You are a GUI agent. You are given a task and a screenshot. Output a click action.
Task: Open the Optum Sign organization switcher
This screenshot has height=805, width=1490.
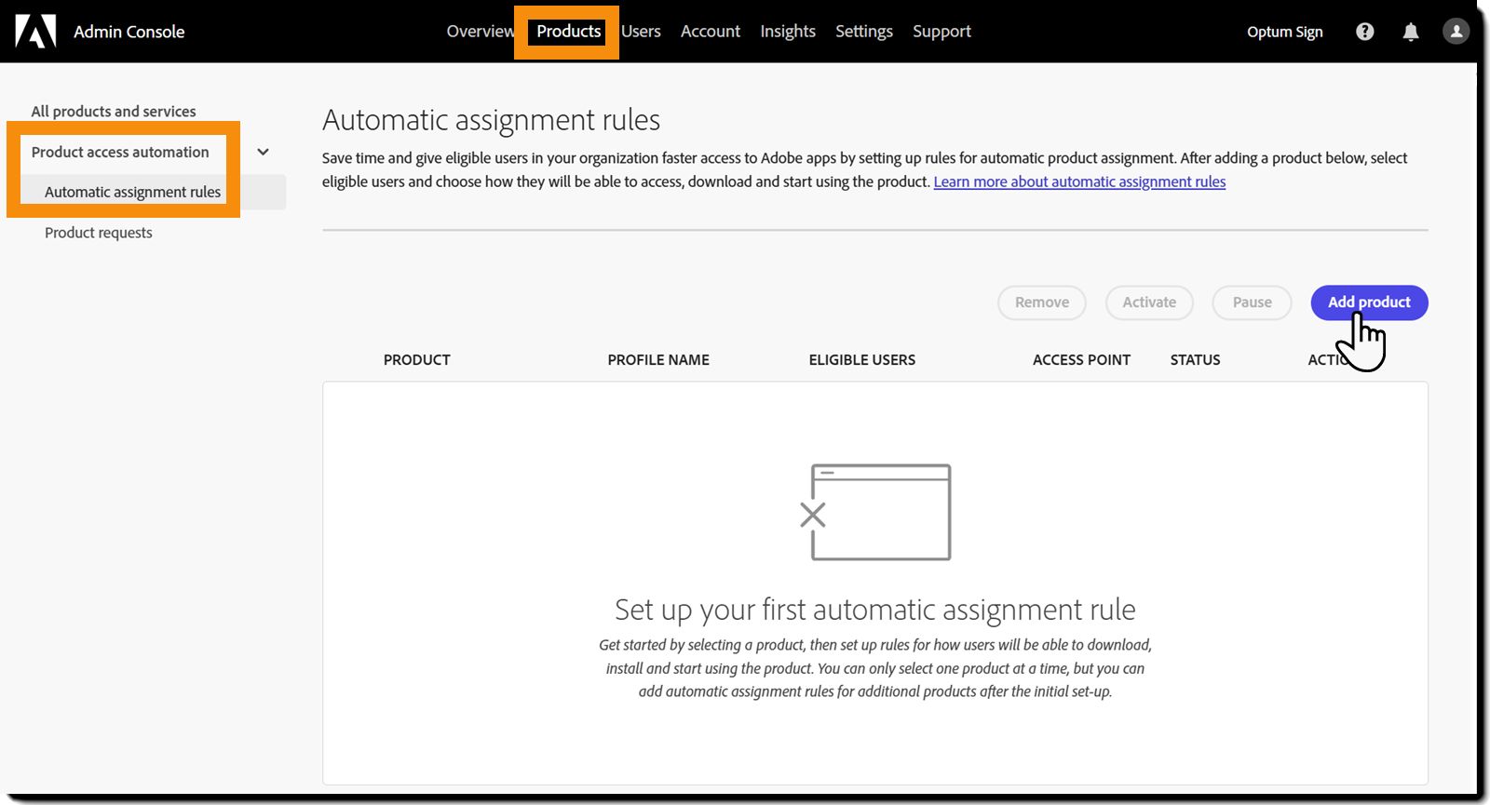[1284, 32]
